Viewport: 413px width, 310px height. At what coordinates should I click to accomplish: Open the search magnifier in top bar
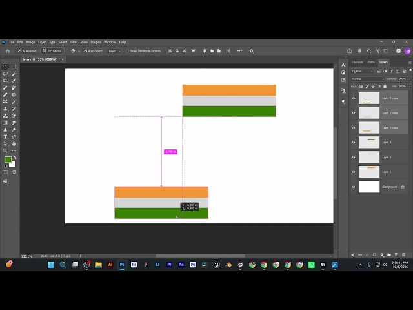(x=369, y=51)
